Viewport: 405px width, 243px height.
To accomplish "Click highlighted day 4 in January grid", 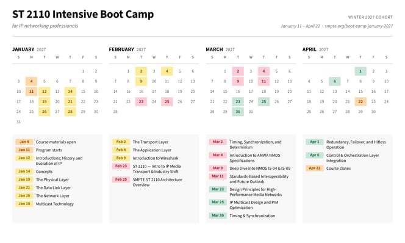I will [31, 81].
